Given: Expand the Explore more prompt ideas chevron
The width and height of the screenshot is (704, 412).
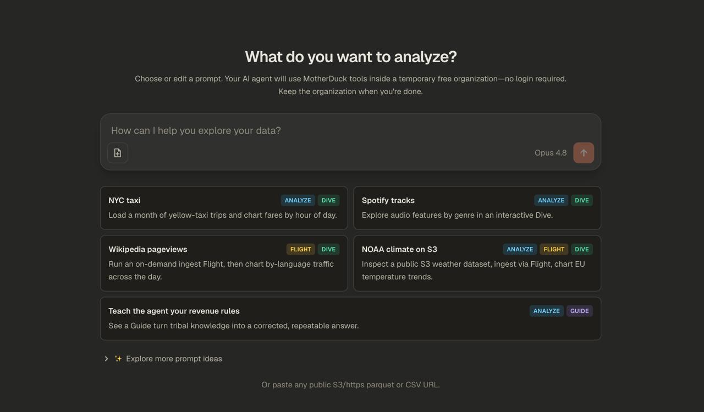Looking at the screenshot, I should point(106,359).
